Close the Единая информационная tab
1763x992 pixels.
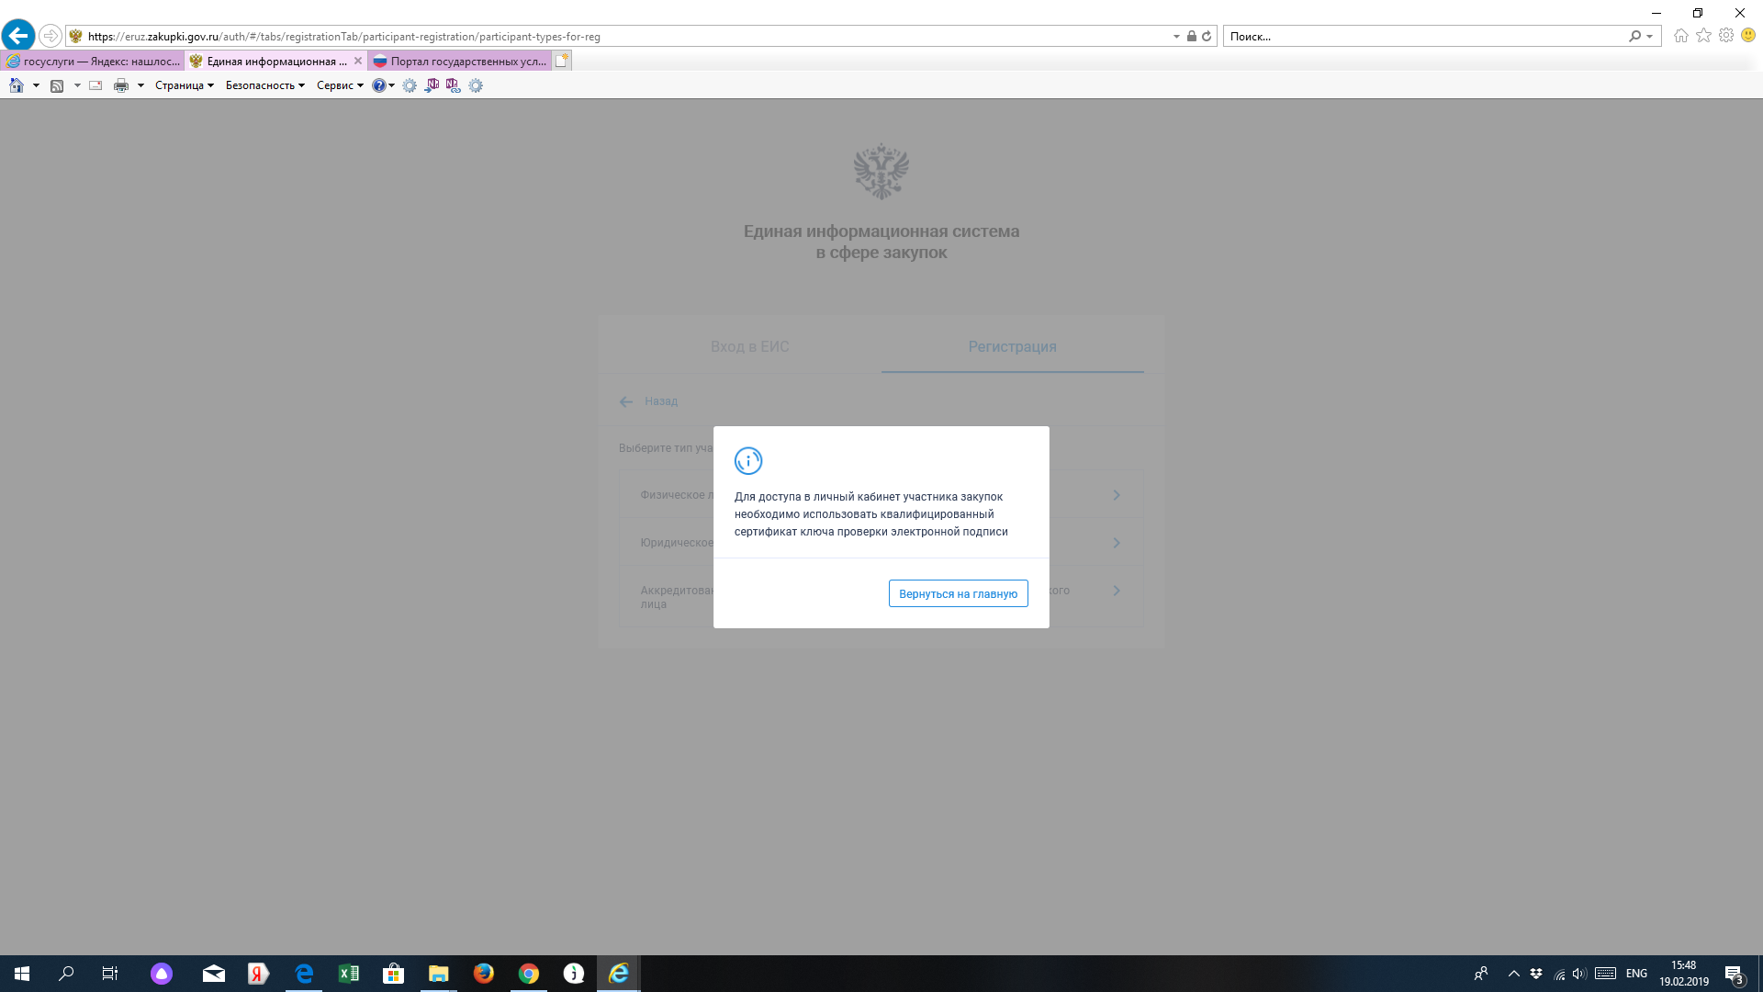[x=358, y=62]
